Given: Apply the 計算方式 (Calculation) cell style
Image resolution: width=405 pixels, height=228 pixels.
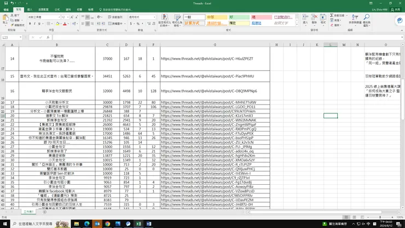Looking at the screenshot, I should point(194,23).
